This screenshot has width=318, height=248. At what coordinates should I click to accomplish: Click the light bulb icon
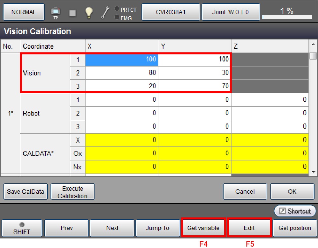89,12
